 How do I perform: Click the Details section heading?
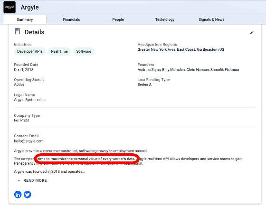(x=34, y=32)
